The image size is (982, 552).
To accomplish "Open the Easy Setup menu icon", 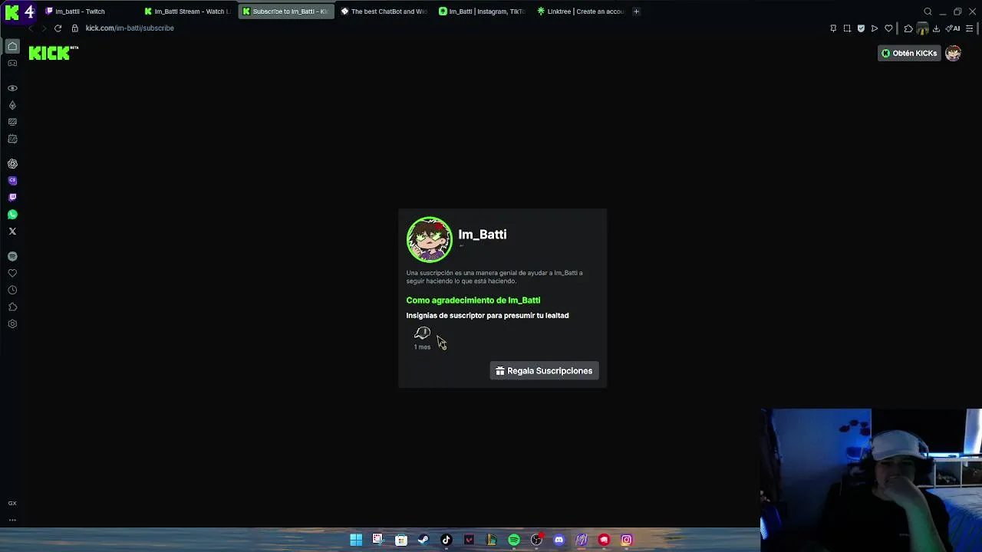I will pos(970,28).
